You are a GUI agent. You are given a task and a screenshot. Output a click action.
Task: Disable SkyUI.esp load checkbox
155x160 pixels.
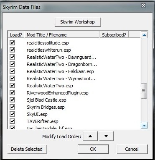(13, 114)
